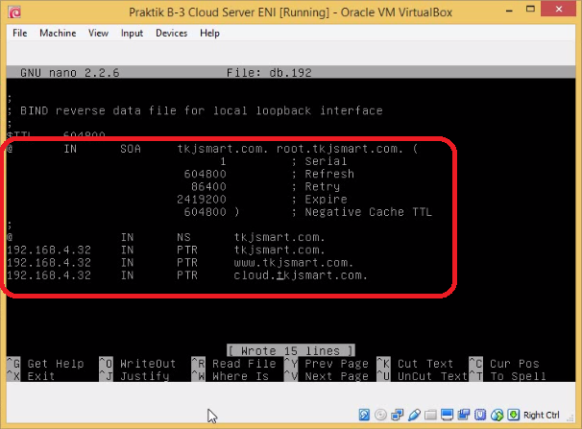Click 'www.tkjsmart.com.' PTR record
582x429 pixels.
293,263
